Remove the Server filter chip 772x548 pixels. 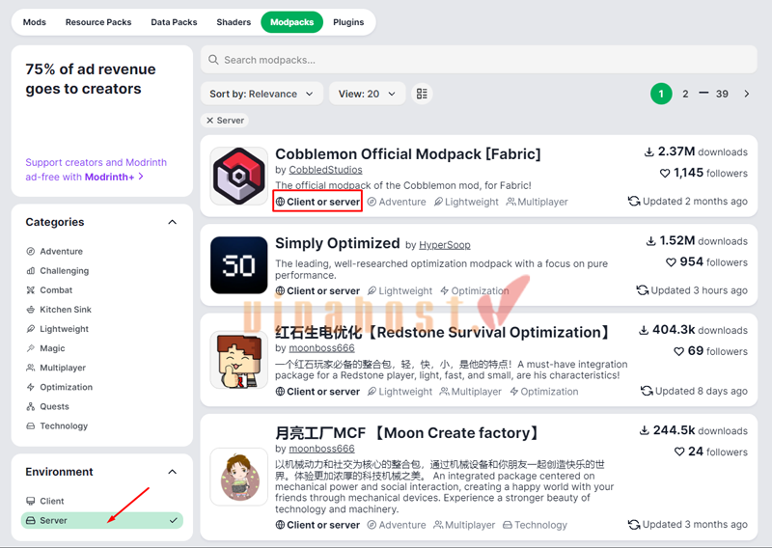click(x=225, y=121)
